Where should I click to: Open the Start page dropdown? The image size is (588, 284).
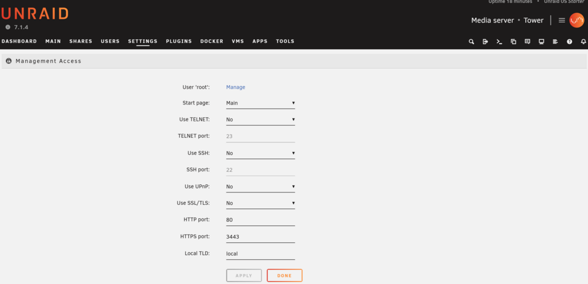(x=260, y=103)
